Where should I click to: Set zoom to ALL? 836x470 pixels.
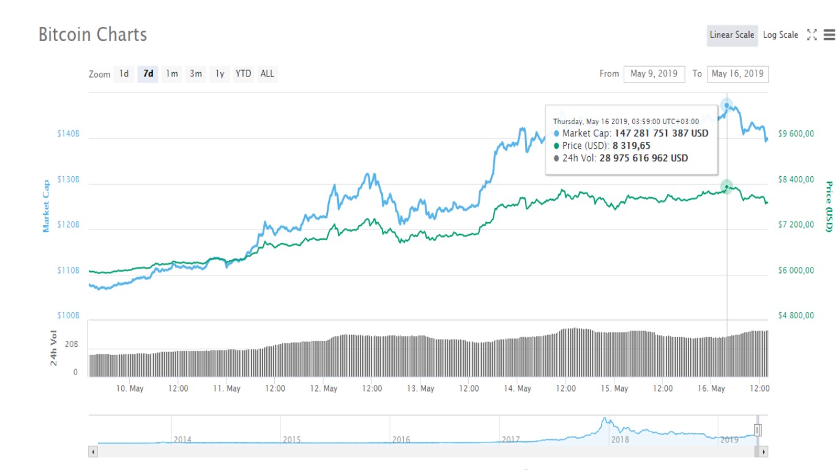coord(267,74)
